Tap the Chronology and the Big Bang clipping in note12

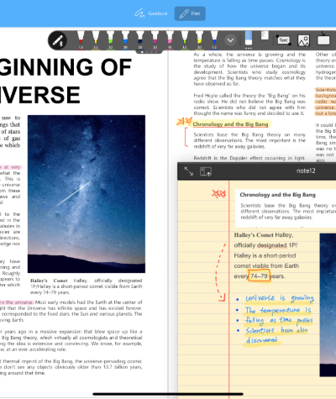286,208
